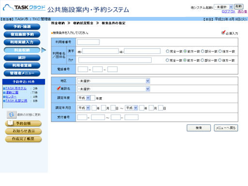Focus the first 電話番号 field
248x186 pixels.
coord(83,69)
